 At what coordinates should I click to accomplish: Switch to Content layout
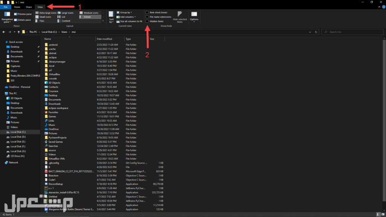click(64, 21)
